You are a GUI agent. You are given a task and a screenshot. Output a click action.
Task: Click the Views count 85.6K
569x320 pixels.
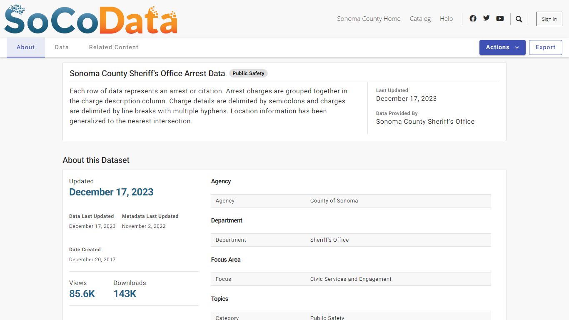[82, 294]
